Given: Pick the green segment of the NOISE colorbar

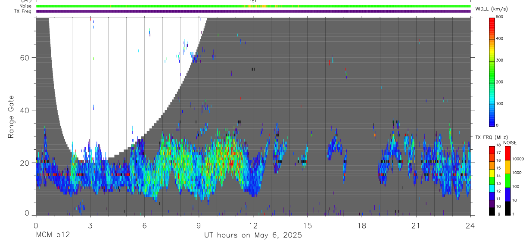Looking at the screenshot, I should (x=508, y=180).
